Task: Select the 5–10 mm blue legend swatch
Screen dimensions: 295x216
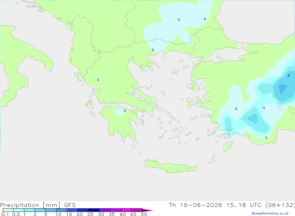Action: click(51, 210)
